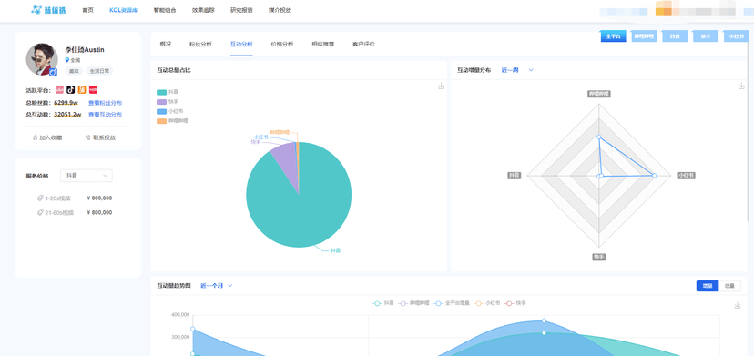
Task: Open the 查看互动分布 link
Action: (105, 115)
